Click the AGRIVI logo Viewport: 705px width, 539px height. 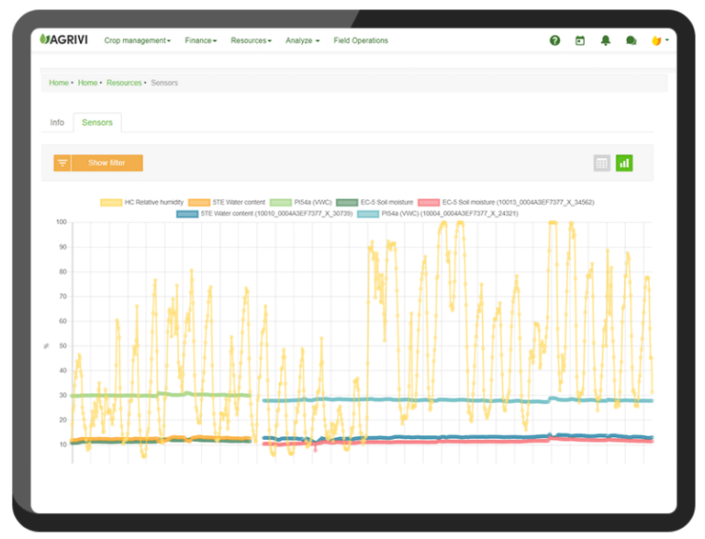pyautogui.click(x=64, y=39)
